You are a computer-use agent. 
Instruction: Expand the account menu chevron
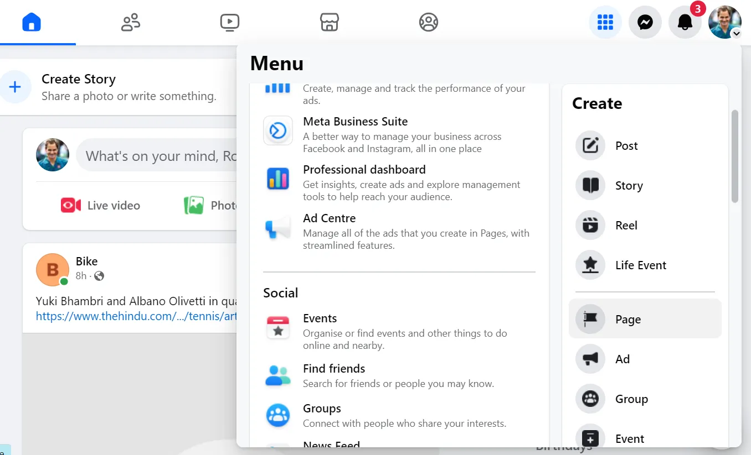point(737,34)
